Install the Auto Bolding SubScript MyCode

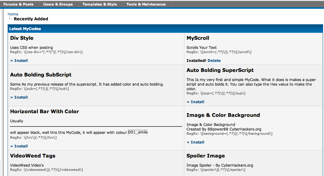pyautogui.click(x=19, y=97)
